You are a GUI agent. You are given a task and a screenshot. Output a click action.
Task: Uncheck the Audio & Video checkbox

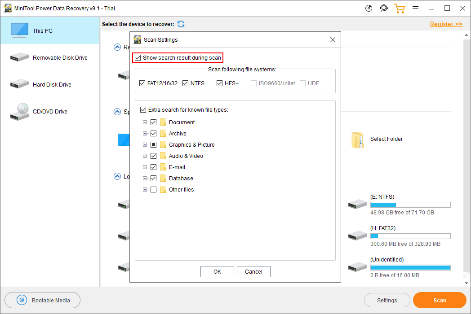coord(154,156)
